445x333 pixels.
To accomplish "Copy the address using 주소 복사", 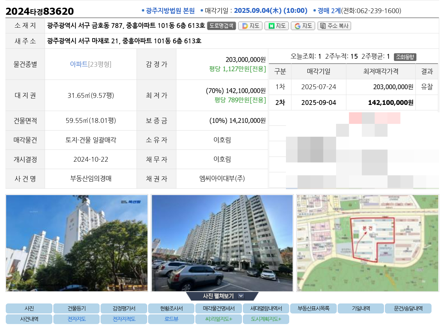I will coord(334,26).
